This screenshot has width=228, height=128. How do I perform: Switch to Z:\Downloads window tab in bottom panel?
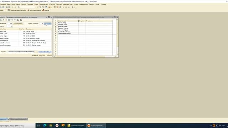tap(17, 119)
